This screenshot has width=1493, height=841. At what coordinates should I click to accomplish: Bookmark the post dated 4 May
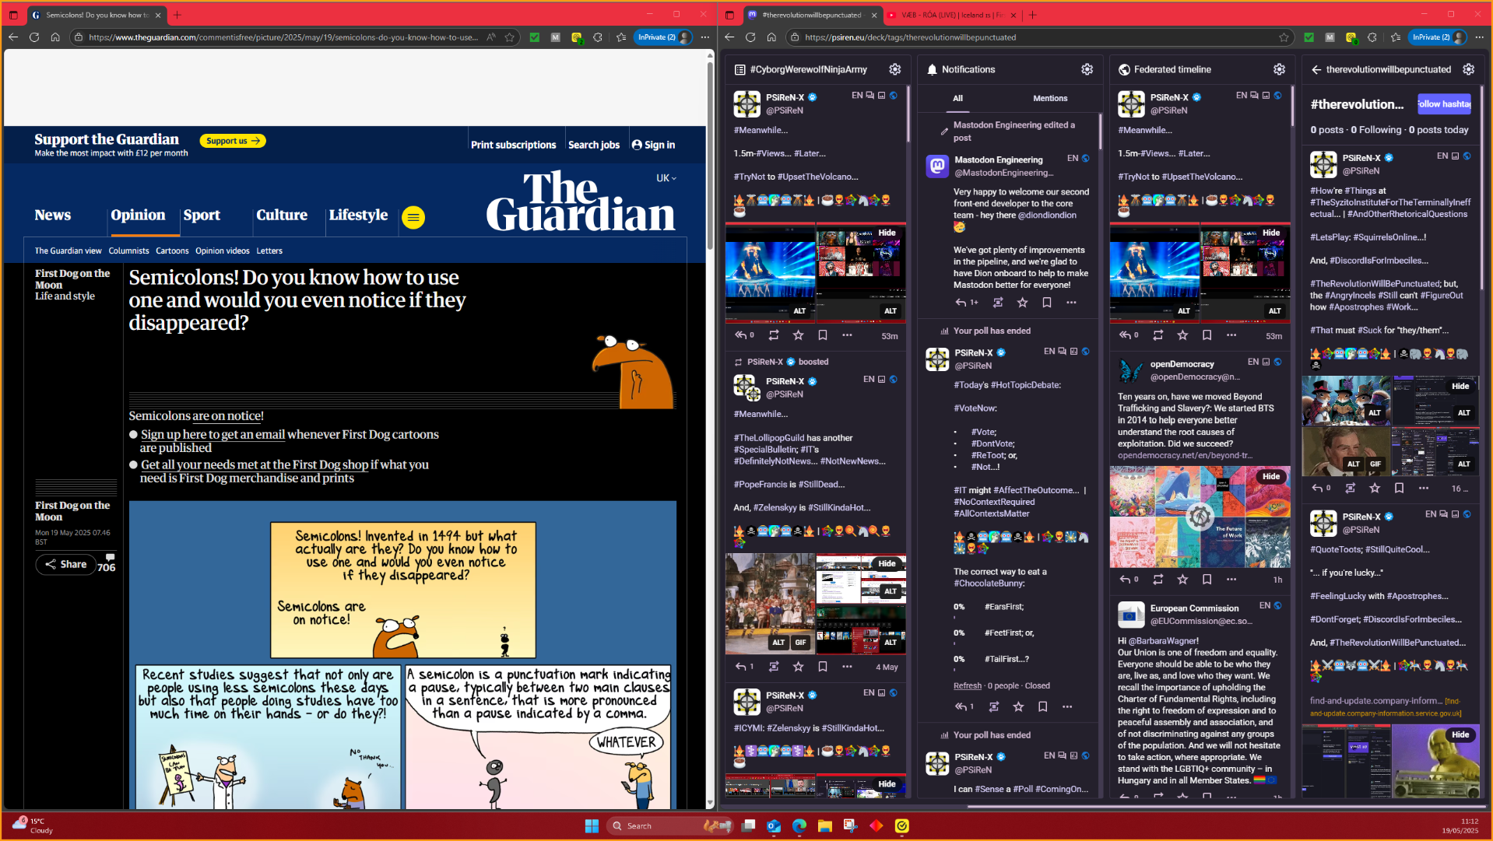[x=822, y=667]
